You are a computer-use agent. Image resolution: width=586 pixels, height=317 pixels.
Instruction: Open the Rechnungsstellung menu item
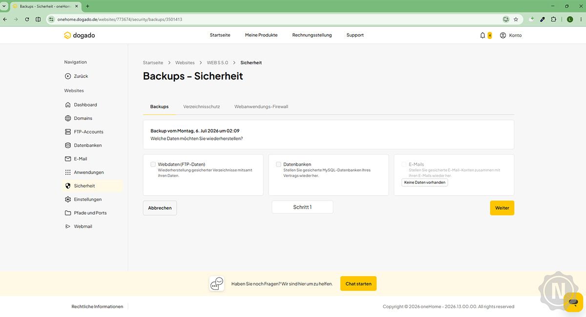pos(312,35)
